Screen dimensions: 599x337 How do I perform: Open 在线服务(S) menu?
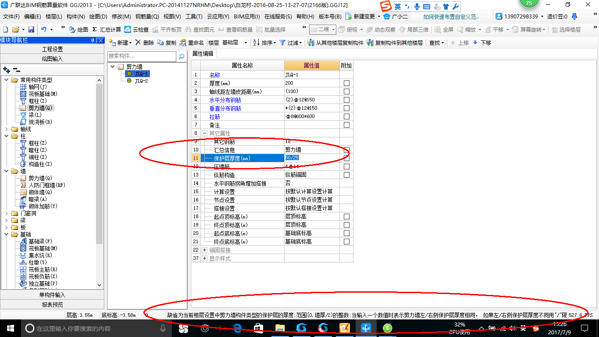(x=278, y=16)
